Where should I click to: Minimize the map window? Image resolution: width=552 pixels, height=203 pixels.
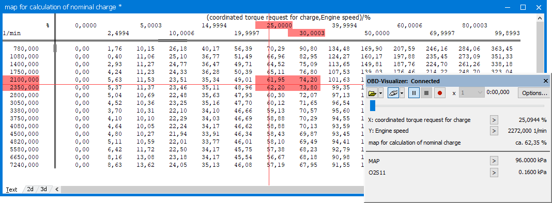(x=507, y=7)
